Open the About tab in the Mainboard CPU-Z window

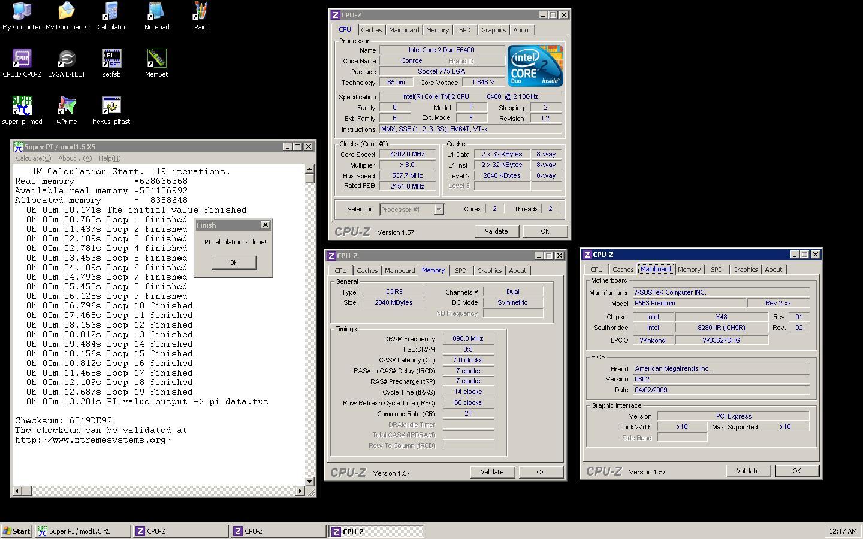[x=773, y=269]
